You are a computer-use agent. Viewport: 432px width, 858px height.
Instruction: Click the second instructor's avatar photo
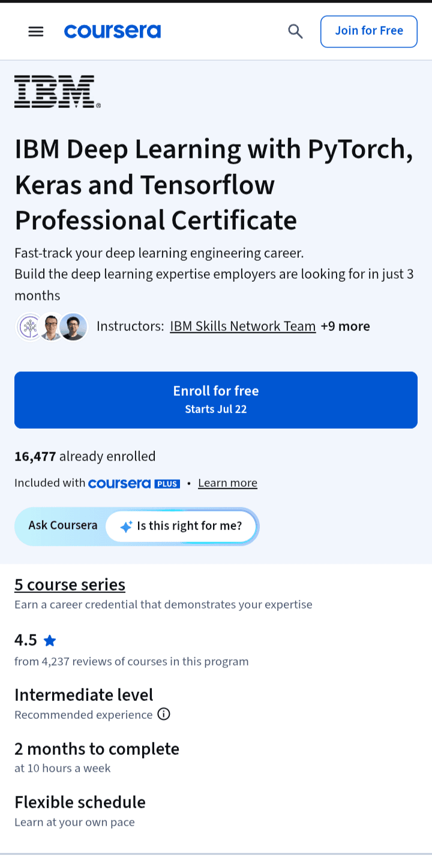(52, 327)
